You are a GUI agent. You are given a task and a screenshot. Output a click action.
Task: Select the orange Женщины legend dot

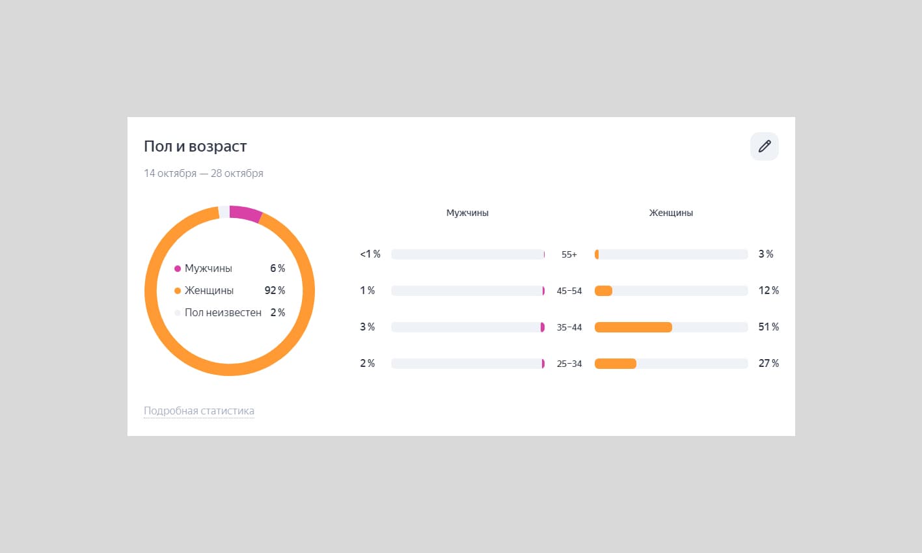pyautogui.click(x=178, y=291)
